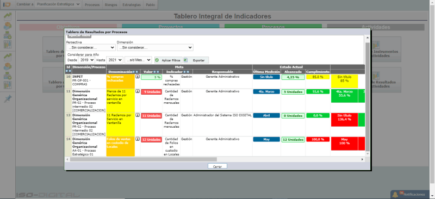The image size is (435, 199).
Task: Open the Estrategias menu item
Action: click(x=132, y=5)
